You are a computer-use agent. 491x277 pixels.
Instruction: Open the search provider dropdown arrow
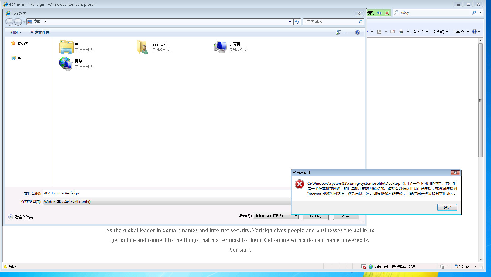click(x=480, y=13)
